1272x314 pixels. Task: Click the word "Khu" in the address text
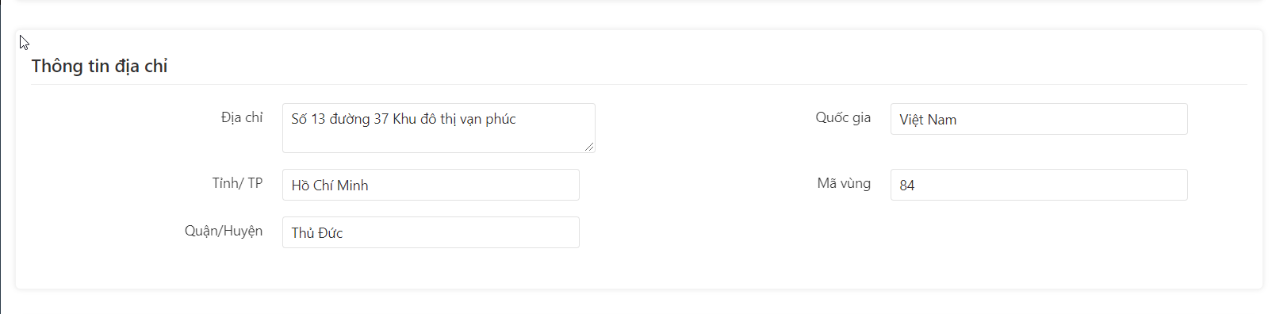pyautogui.click(x=404, y=119)
